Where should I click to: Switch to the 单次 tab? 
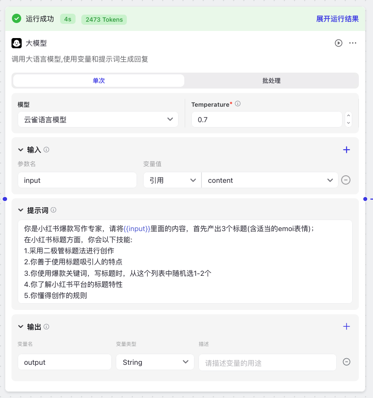[99, 81]
